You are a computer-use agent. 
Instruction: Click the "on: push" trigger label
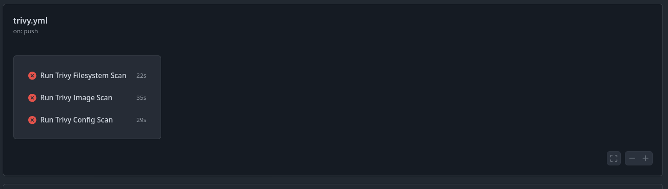tap(25, 31)
